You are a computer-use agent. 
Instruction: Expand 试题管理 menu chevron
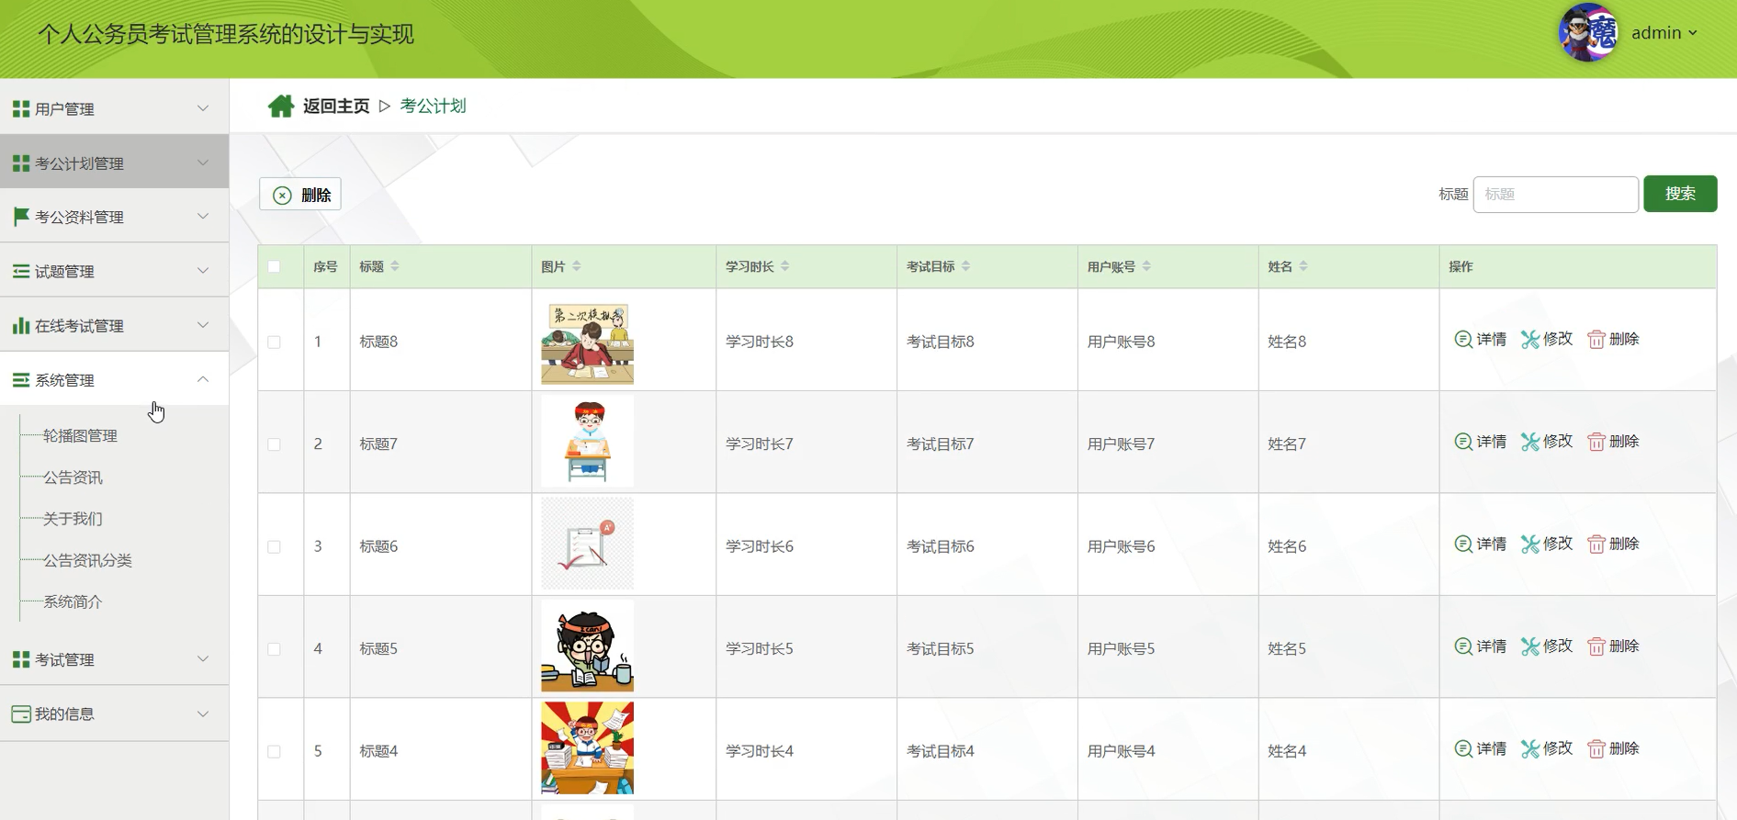203,271
